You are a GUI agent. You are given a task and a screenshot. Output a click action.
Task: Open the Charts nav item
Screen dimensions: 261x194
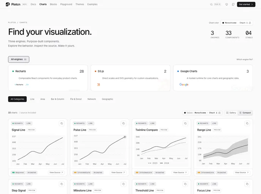(x=43, y=4)
